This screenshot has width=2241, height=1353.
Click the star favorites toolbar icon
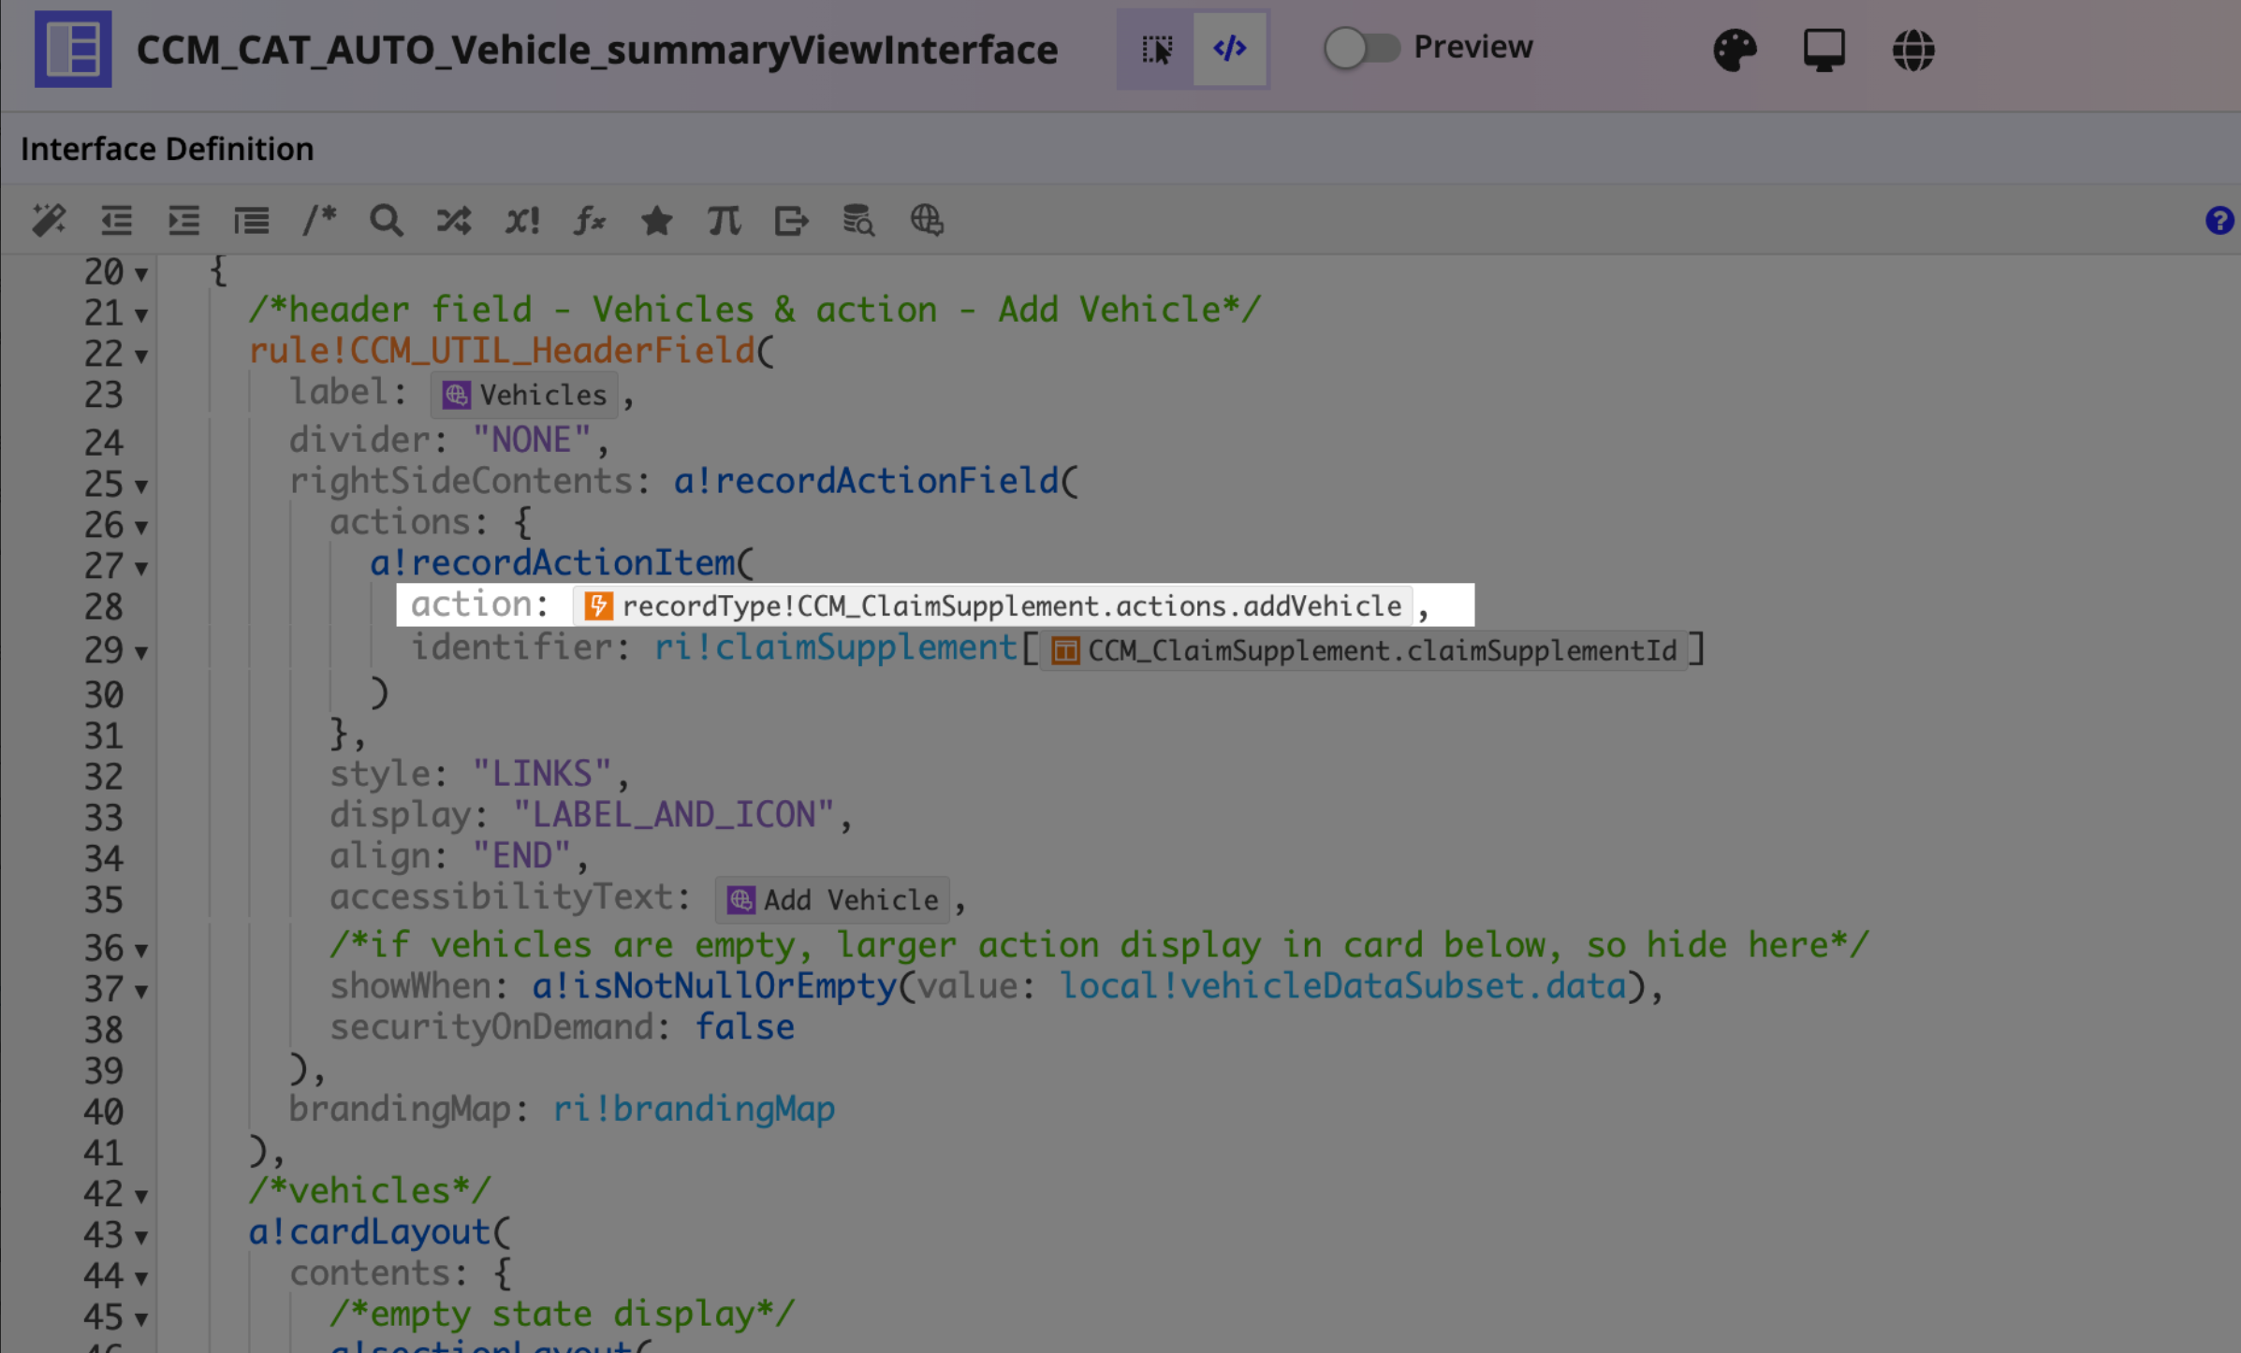(657, 221)
